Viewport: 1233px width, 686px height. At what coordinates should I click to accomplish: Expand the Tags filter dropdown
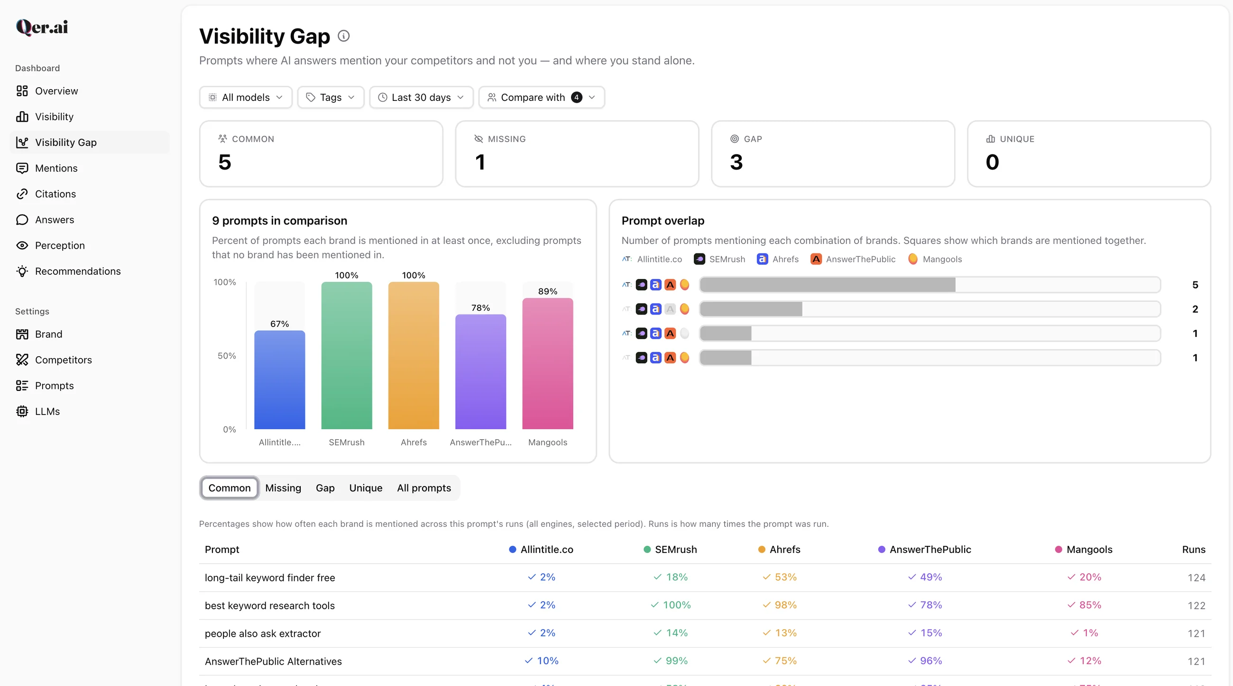[x=331, y=98]
